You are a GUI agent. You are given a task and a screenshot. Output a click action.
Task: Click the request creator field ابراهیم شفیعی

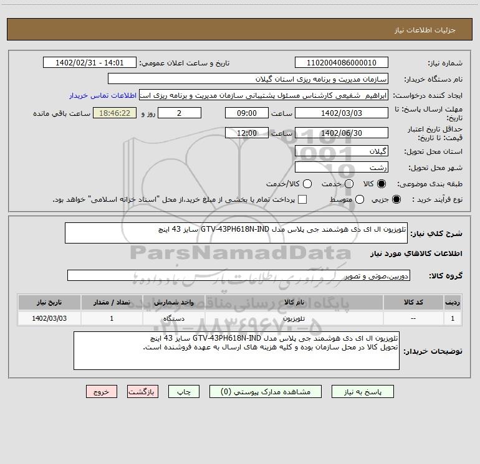coord(264,95)
